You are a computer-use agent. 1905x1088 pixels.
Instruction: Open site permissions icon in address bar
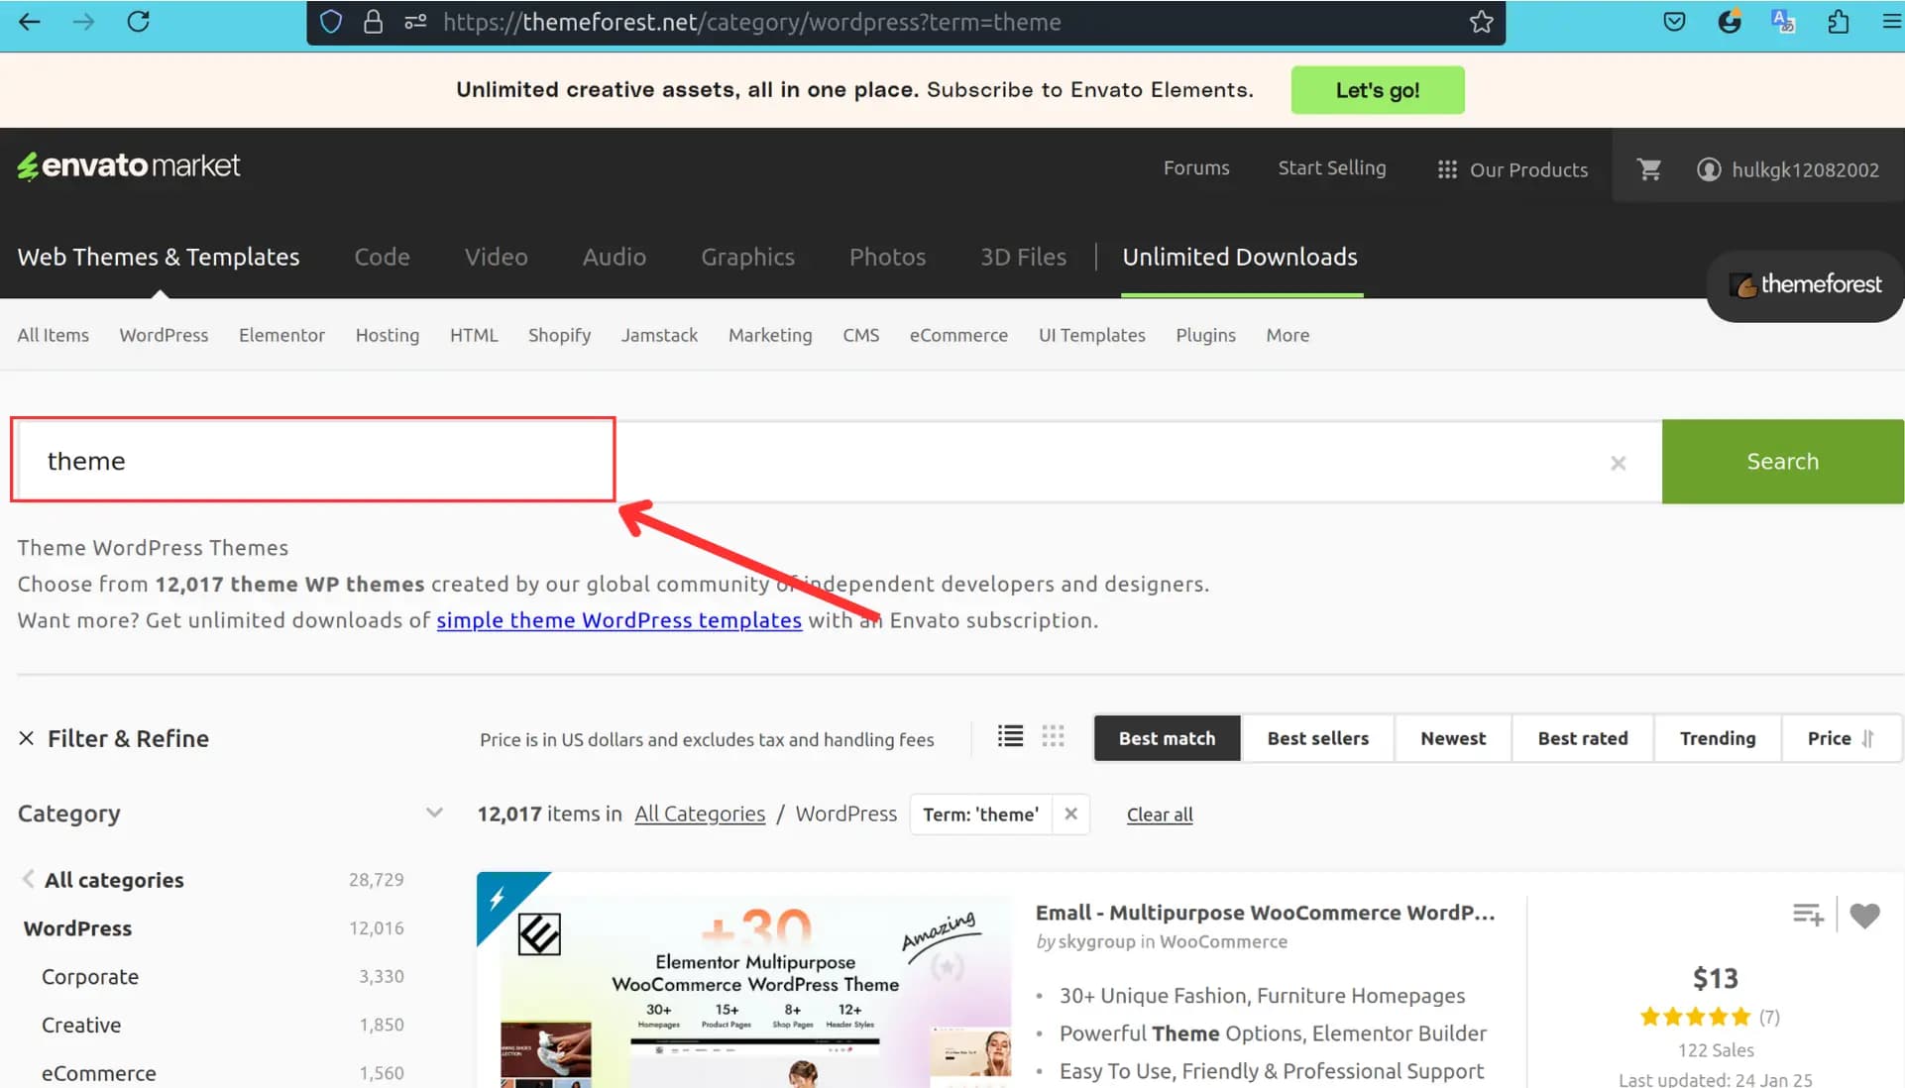pyautogui.click(x=415, y=22)
